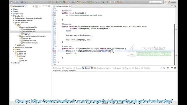Switch to the Data Source Explorer tab
Image resolution: width=187 pixels, height=105 pixels.
(x=103, y=68)
